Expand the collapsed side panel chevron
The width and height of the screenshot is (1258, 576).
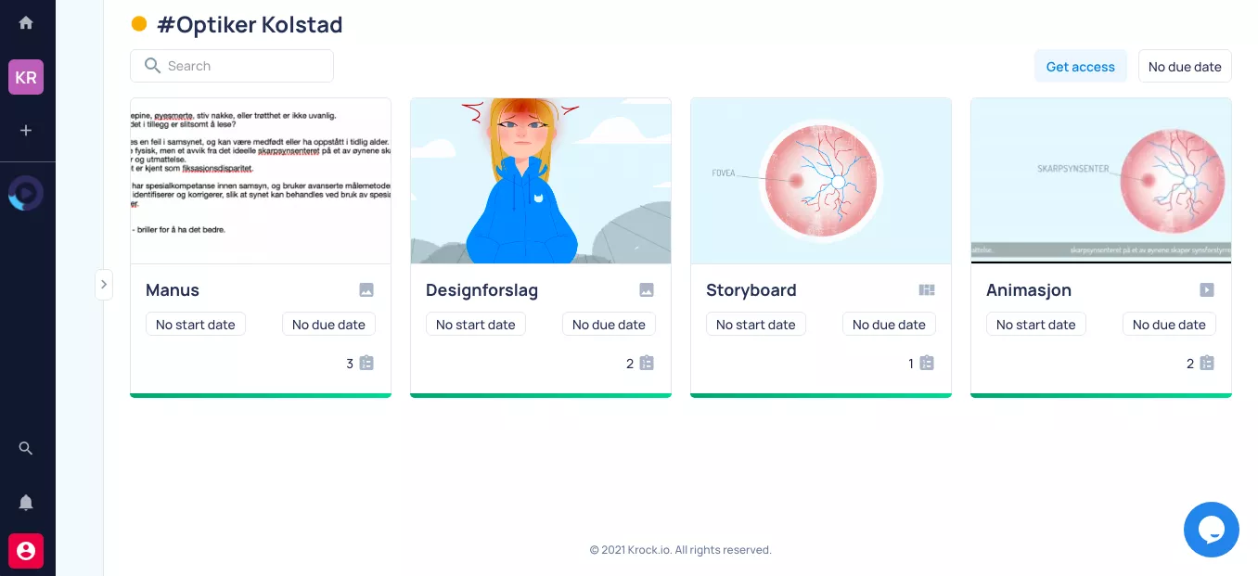pyautogui.click(x=104, y=285)
